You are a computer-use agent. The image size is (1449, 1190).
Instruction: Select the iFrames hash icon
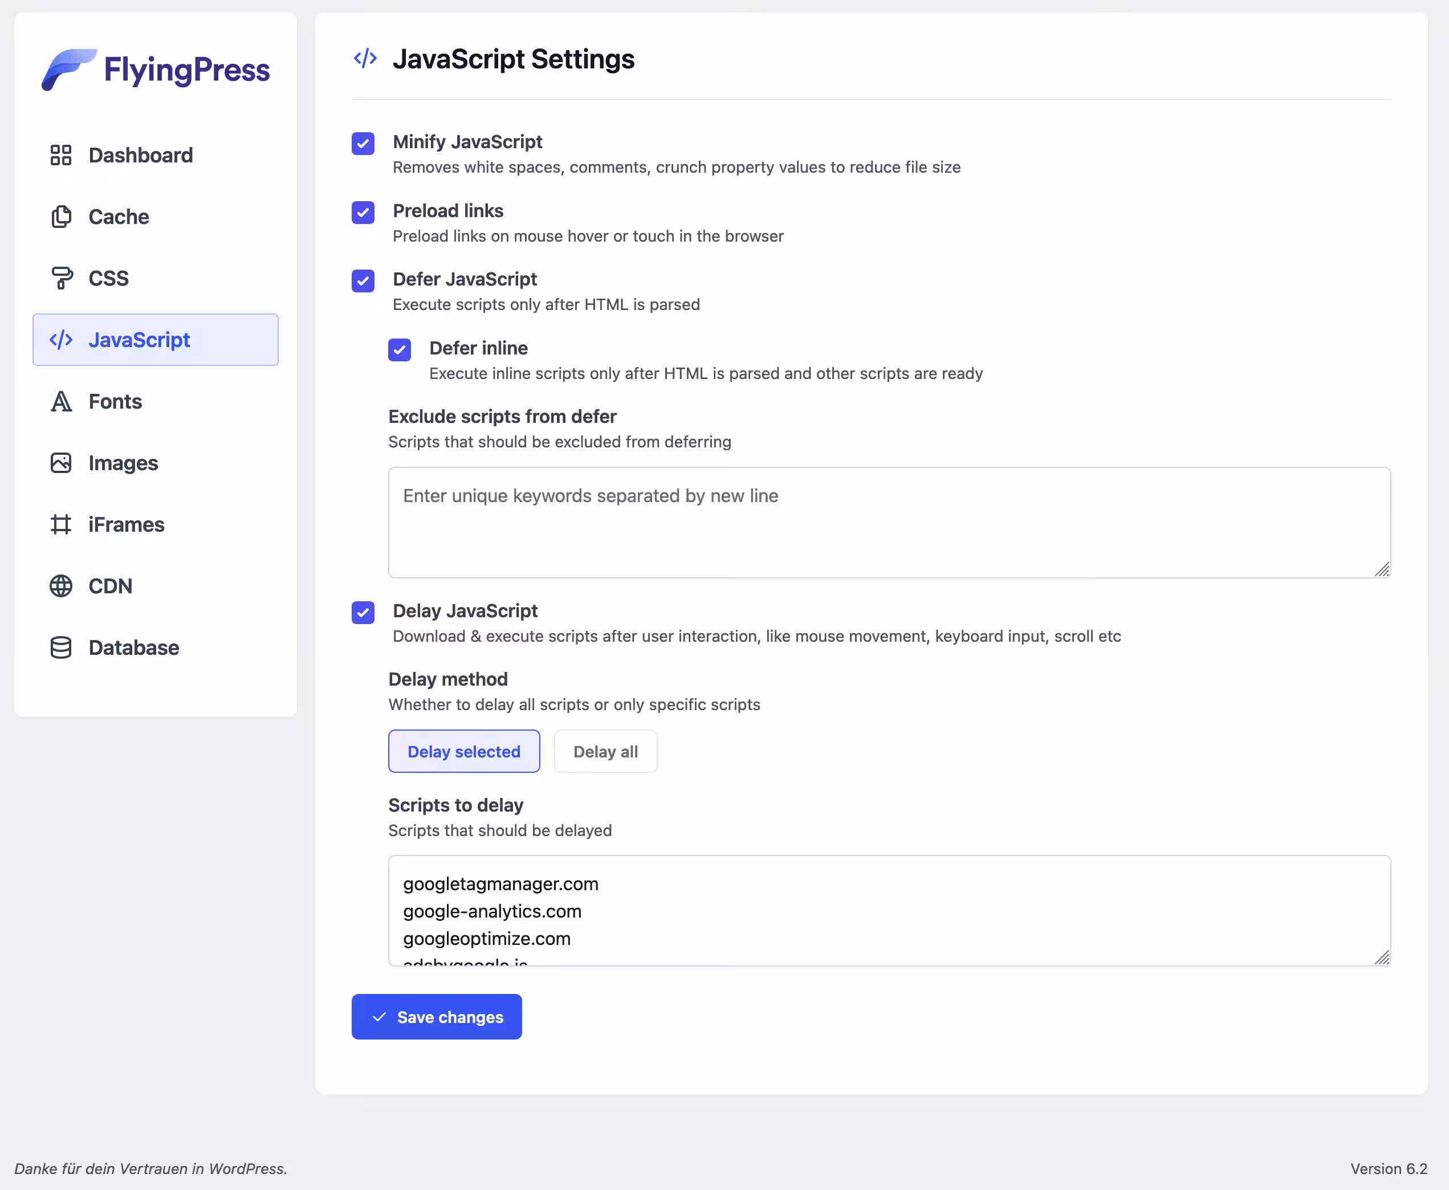(x=61, y=524)
